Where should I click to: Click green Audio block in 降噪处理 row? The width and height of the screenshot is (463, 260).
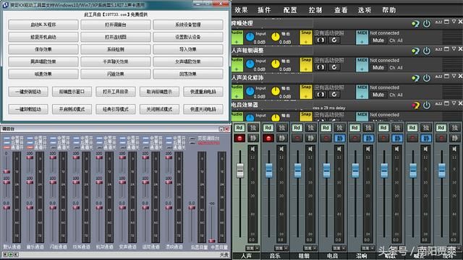click(237, 37)
